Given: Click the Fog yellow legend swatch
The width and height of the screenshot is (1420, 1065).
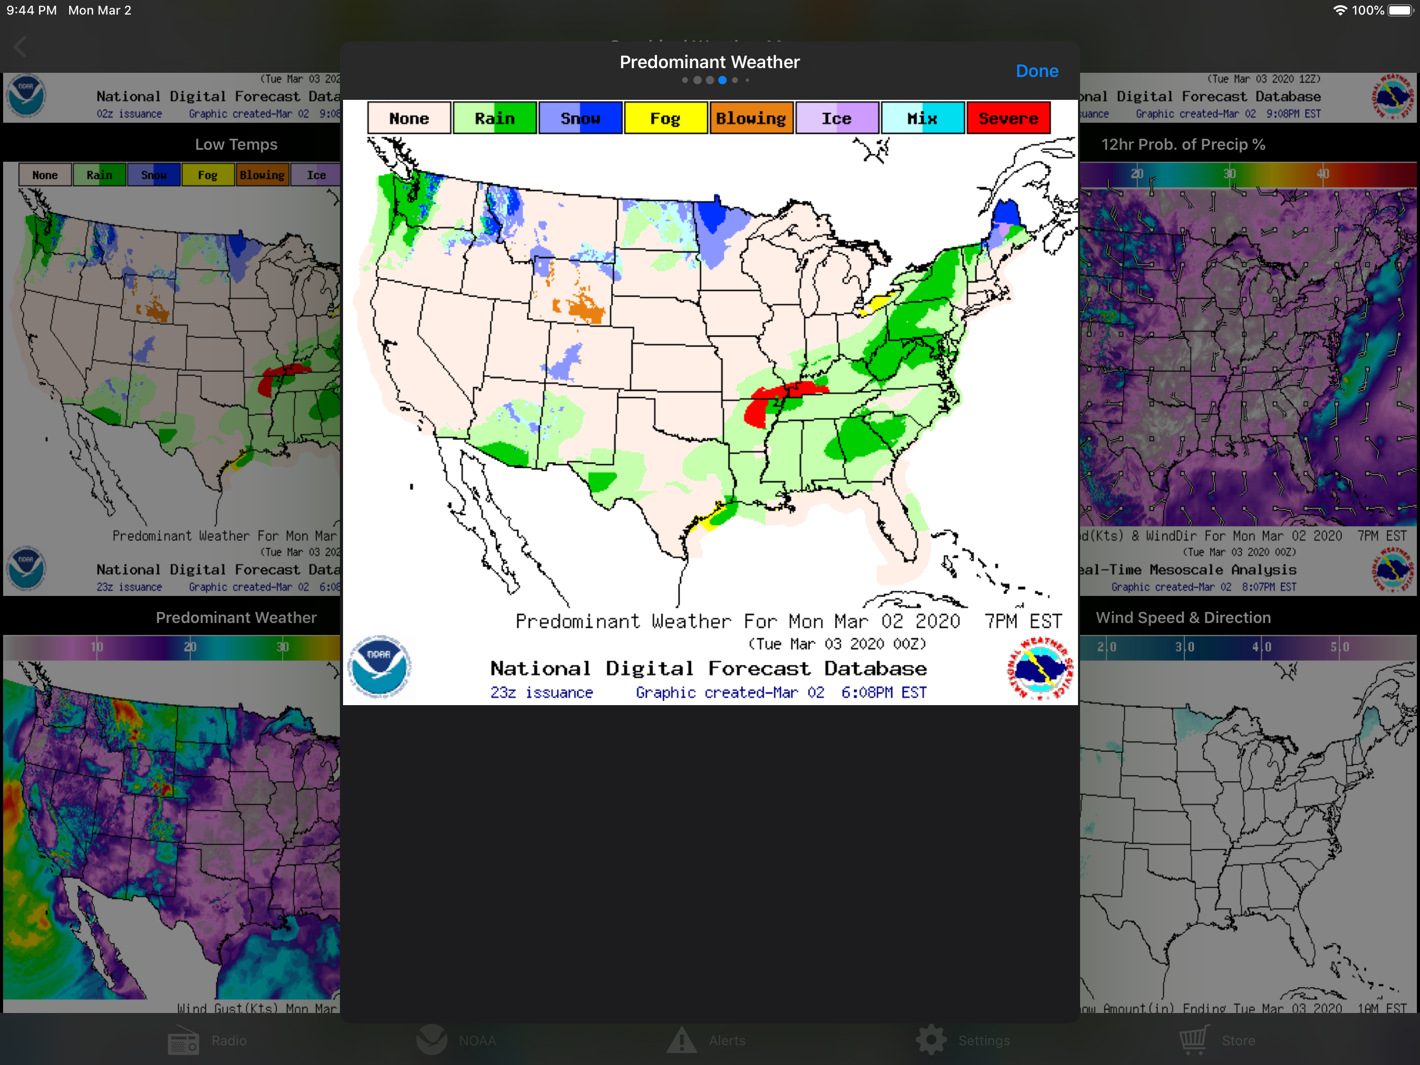Looking at the screenshot, I should 665,118.
